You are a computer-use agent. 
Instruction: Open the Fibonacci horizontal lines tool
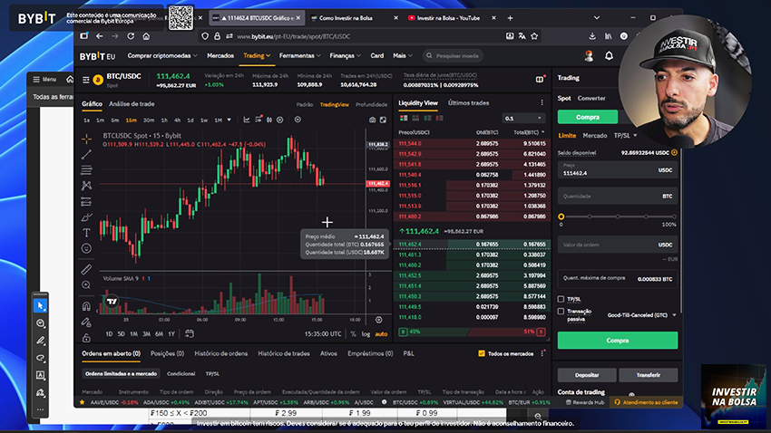(x=86, y=170)
